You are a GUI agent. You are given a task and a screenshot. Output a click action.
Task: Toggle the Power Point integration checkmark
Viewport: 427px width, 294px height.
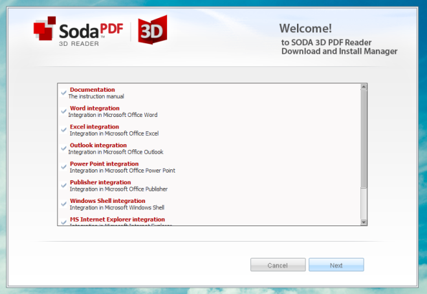click(x=63, y=167)
